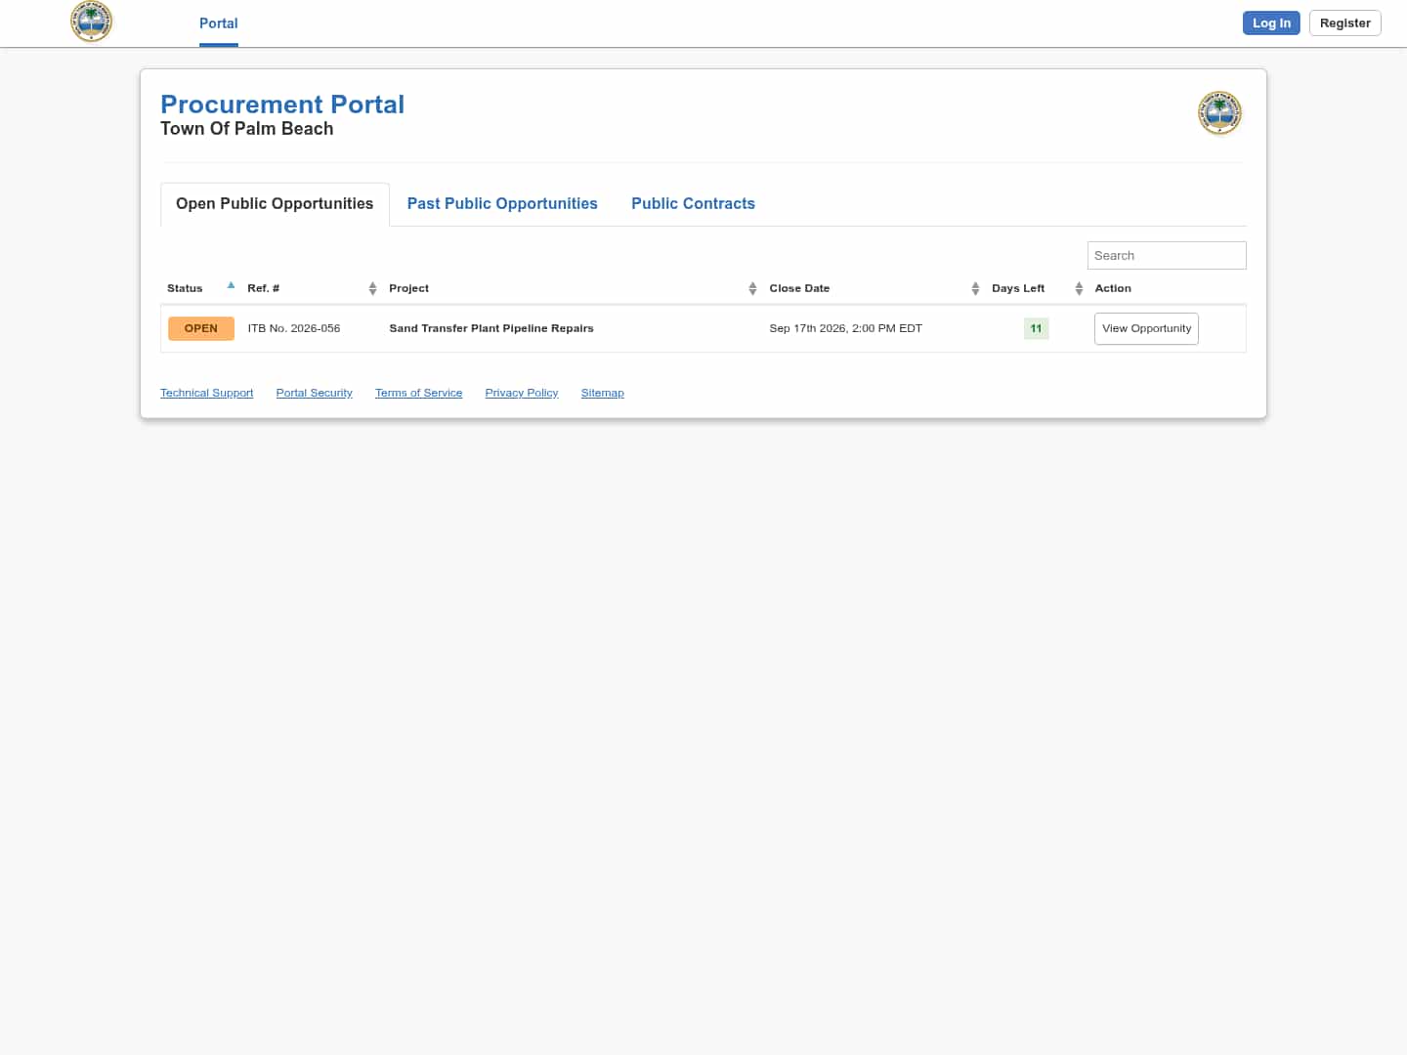The height and width of the screenshot is (1055, 1407).
Task: Click the OPEN status badge
Action: tap(201, 328)
